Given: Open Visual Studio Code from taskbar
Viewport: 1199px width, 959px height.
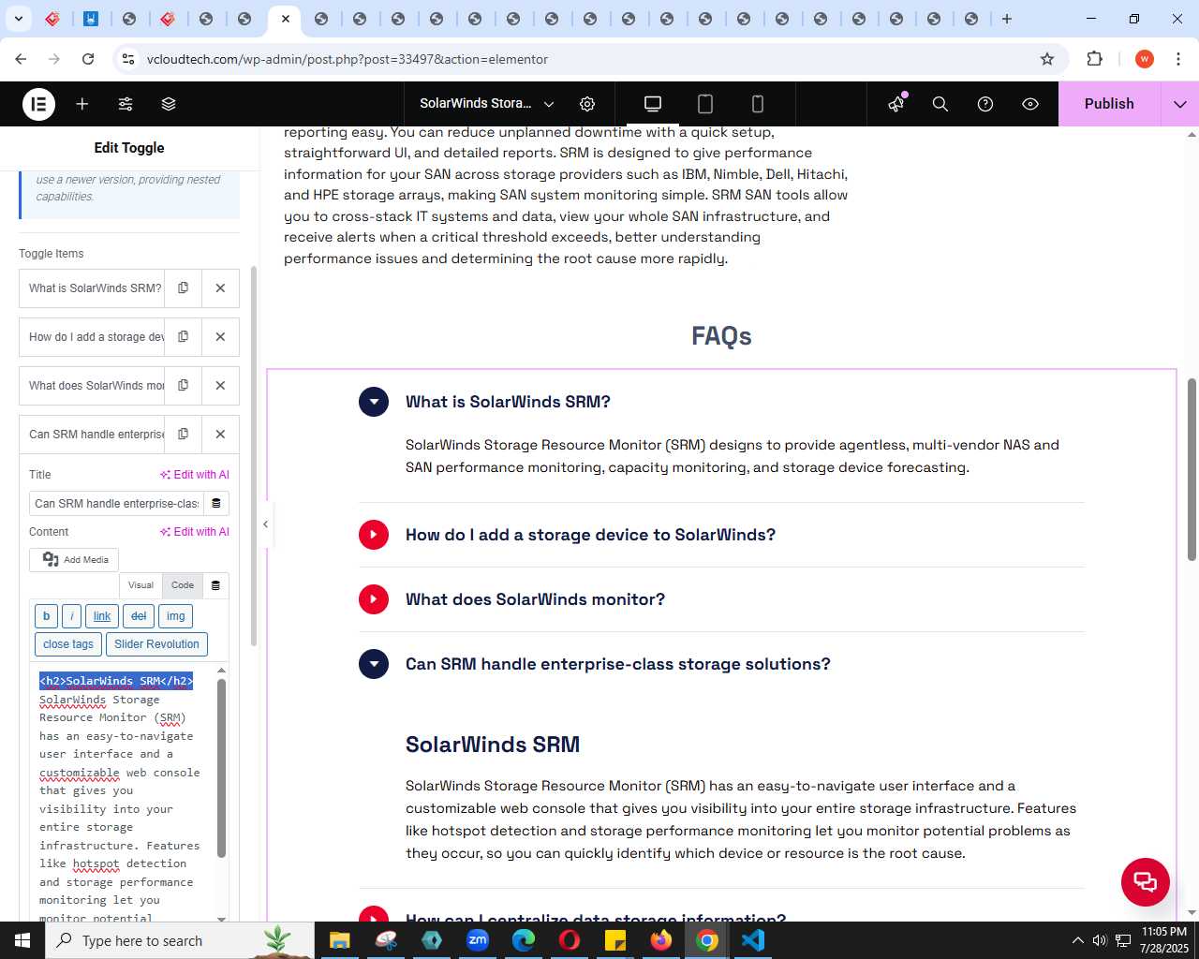Looking at the screenshot, I should pos(753,940).
